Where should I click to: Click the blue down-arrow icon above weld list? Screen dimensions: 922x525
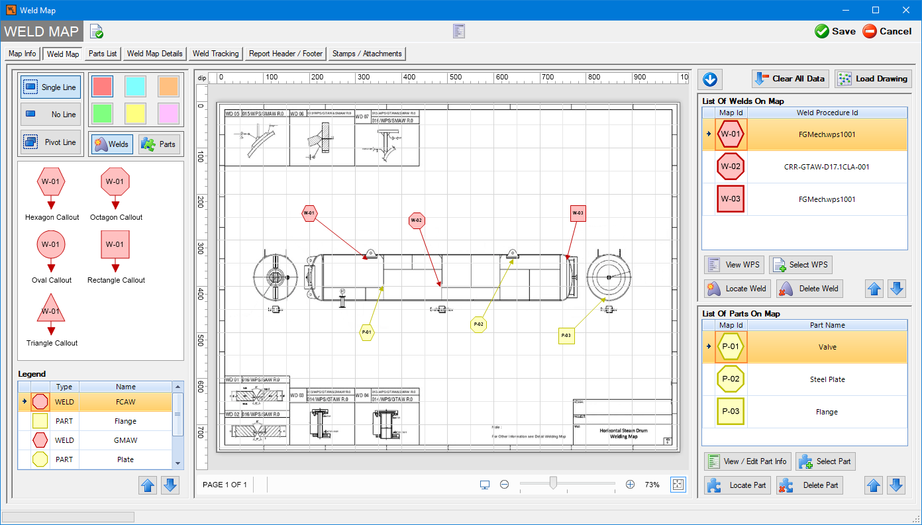point(710,79)
